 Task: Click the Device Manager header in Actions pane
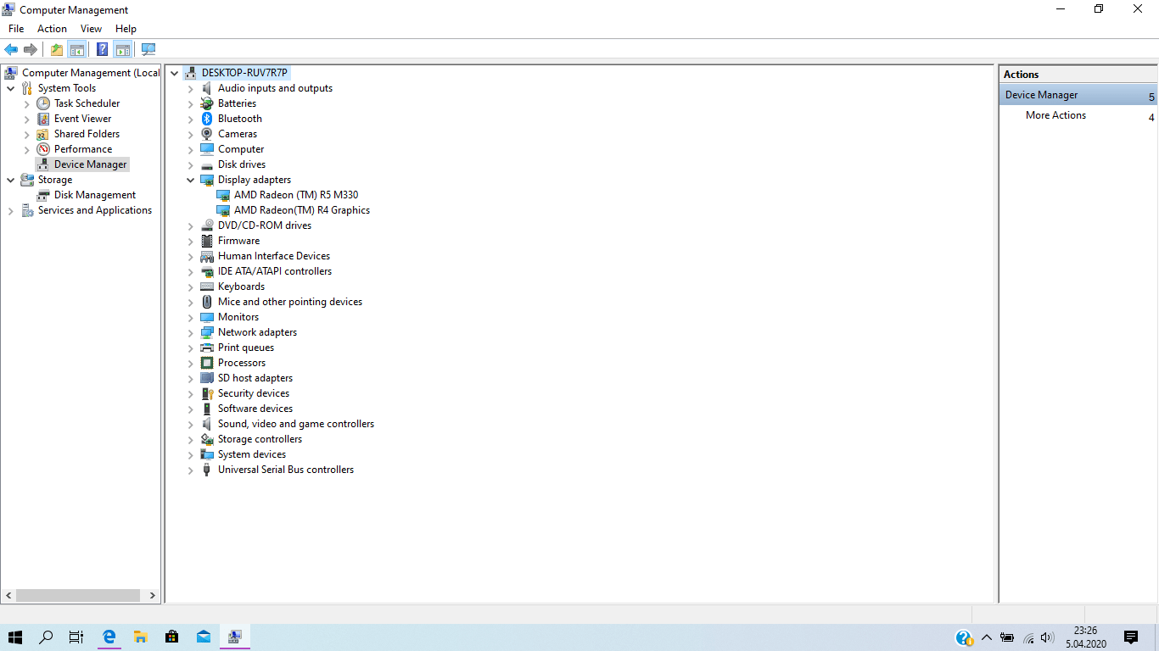pos(1078,95)
